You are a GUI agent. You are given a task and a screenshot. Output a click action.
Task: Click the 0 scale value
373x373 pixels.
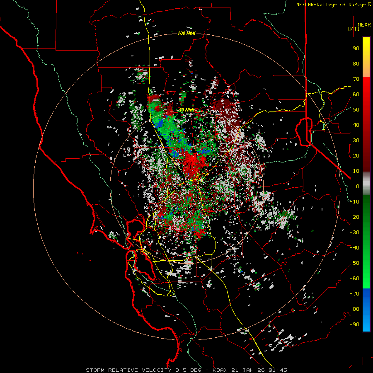pos(358,186)
